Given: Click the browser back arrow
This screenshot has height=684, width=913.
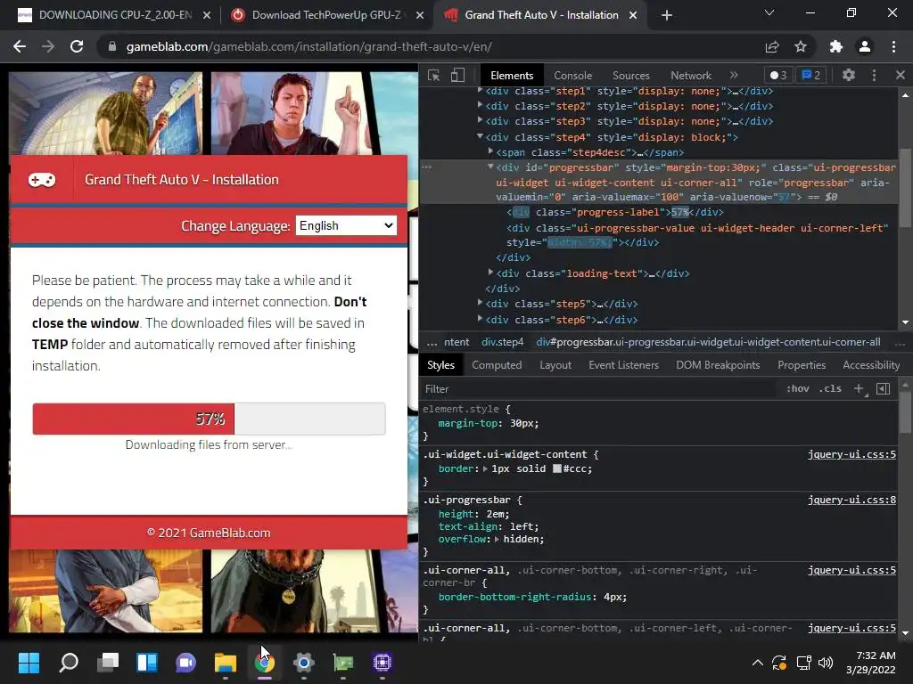Looking at the screenshot, I should (x=20, y=46).
